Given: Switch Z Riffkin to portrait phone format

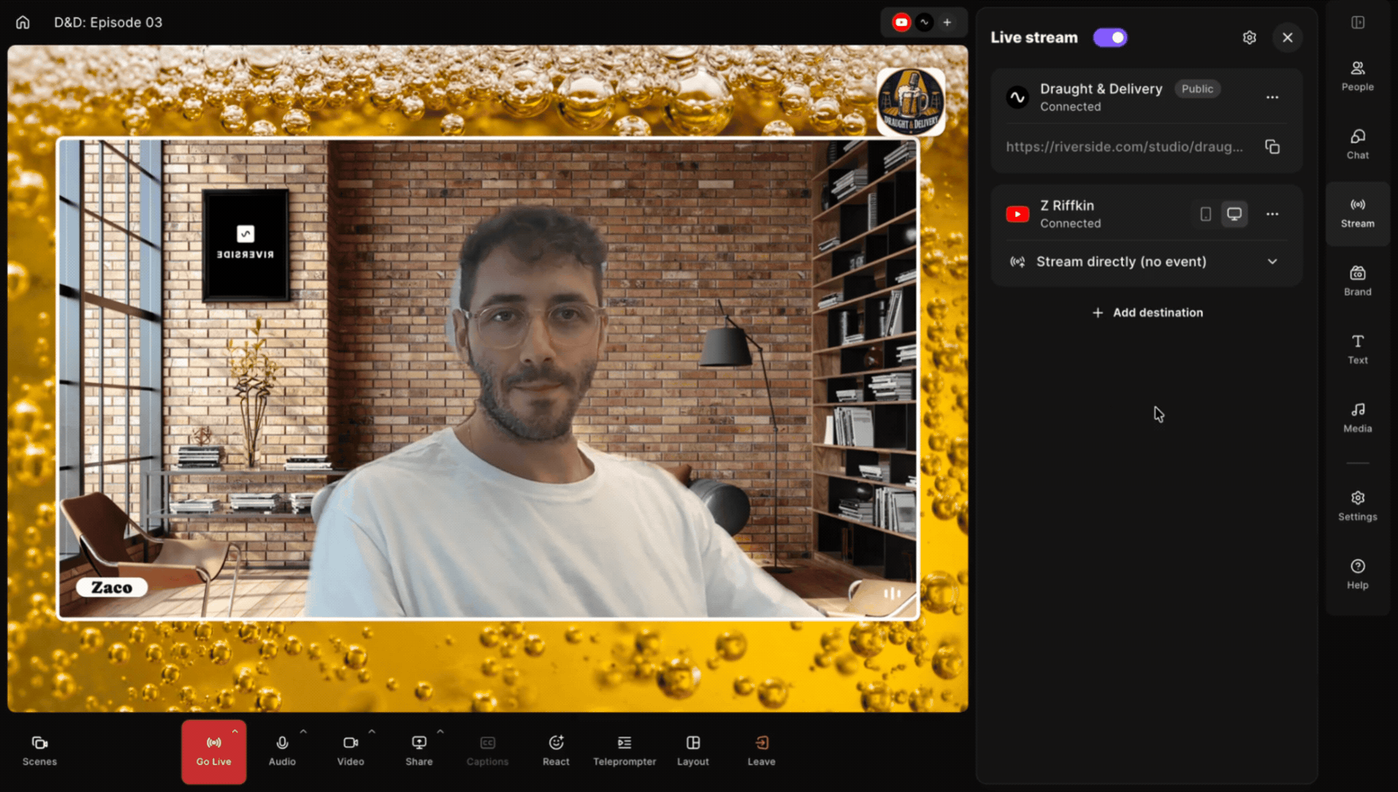Looking at the screenshot, I should [x=1205, y=214].
